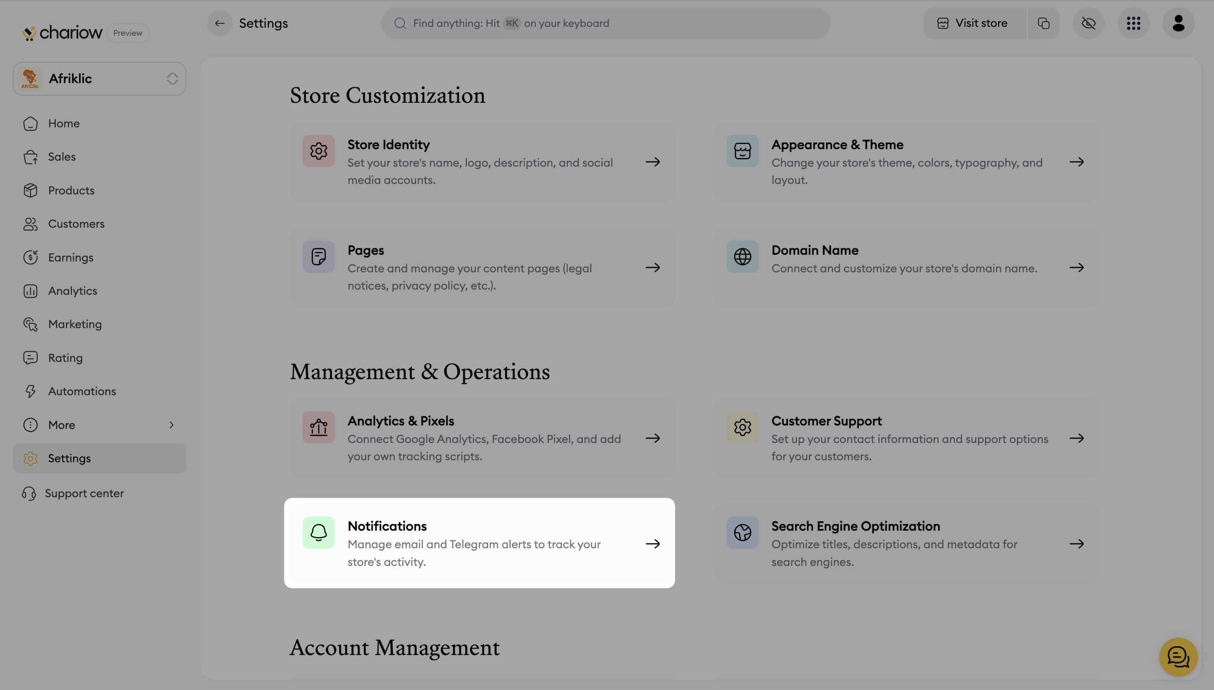The width and height of the screenshot is (1214, 690).
Task: Open the Support center link
Action: [84, 493]
